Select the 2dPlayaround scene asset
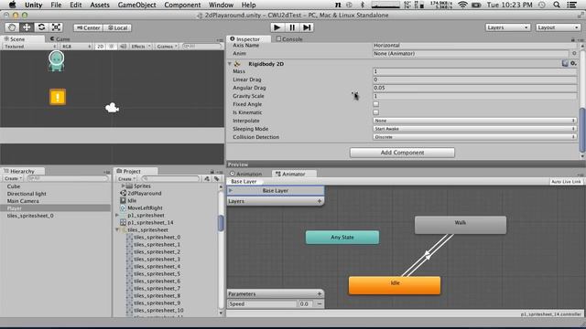 [x=140, y=193]
